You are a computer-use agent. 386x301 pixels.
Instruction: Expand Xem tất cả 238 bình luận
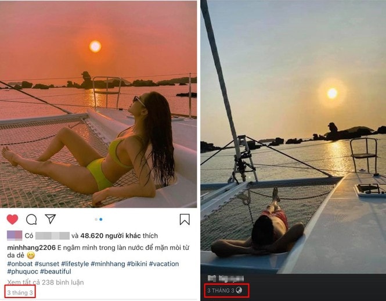tap(45, 282)
